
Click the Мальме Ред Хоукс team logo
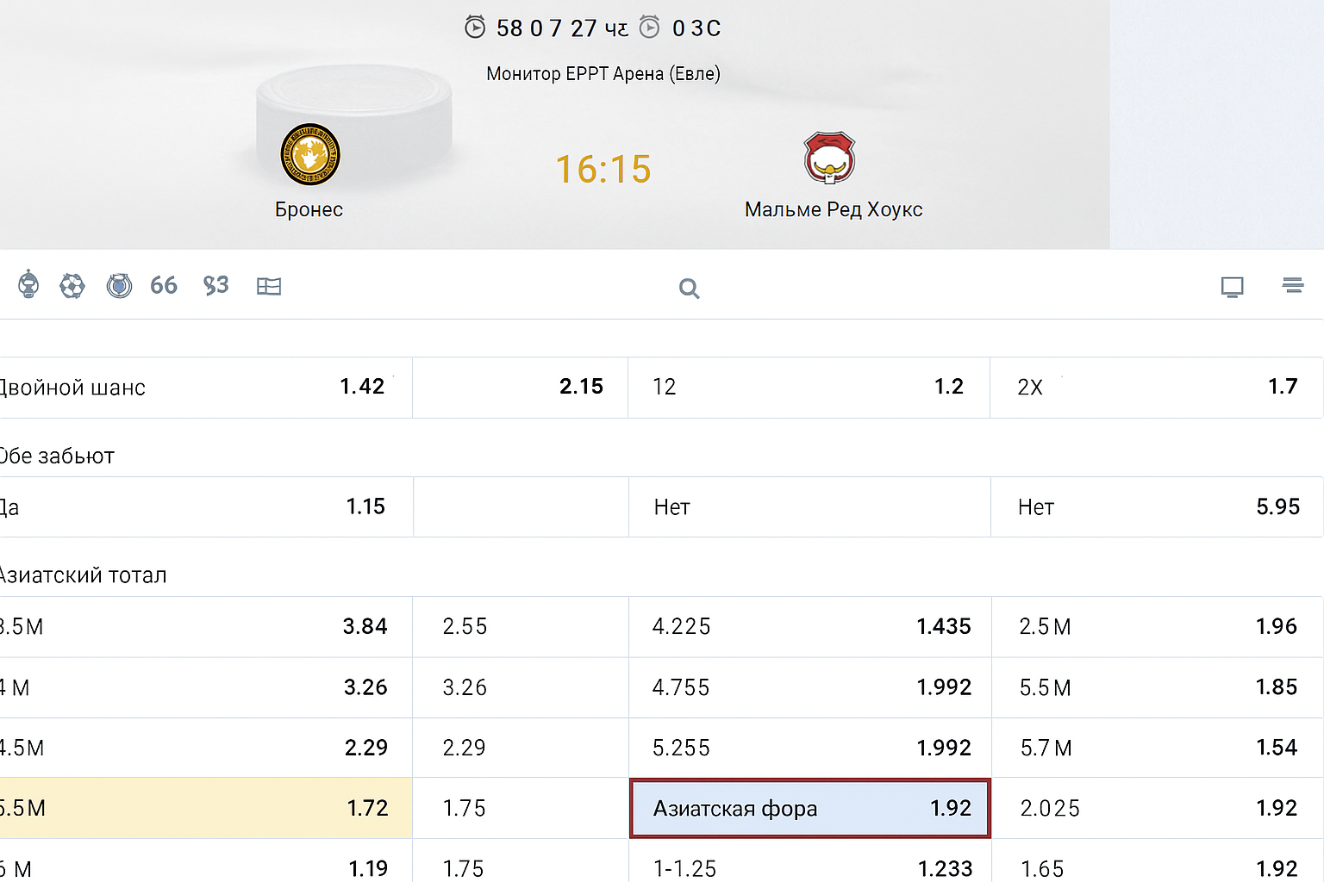click(829, 158)
